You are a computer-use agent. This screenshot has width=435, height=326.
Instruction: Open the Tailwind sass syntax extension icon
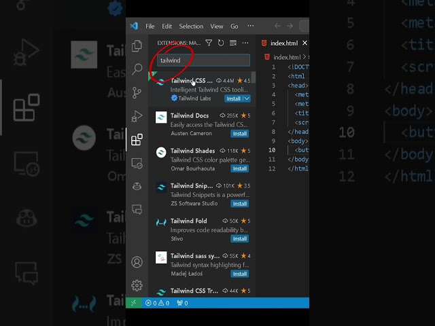coord(161,257)
